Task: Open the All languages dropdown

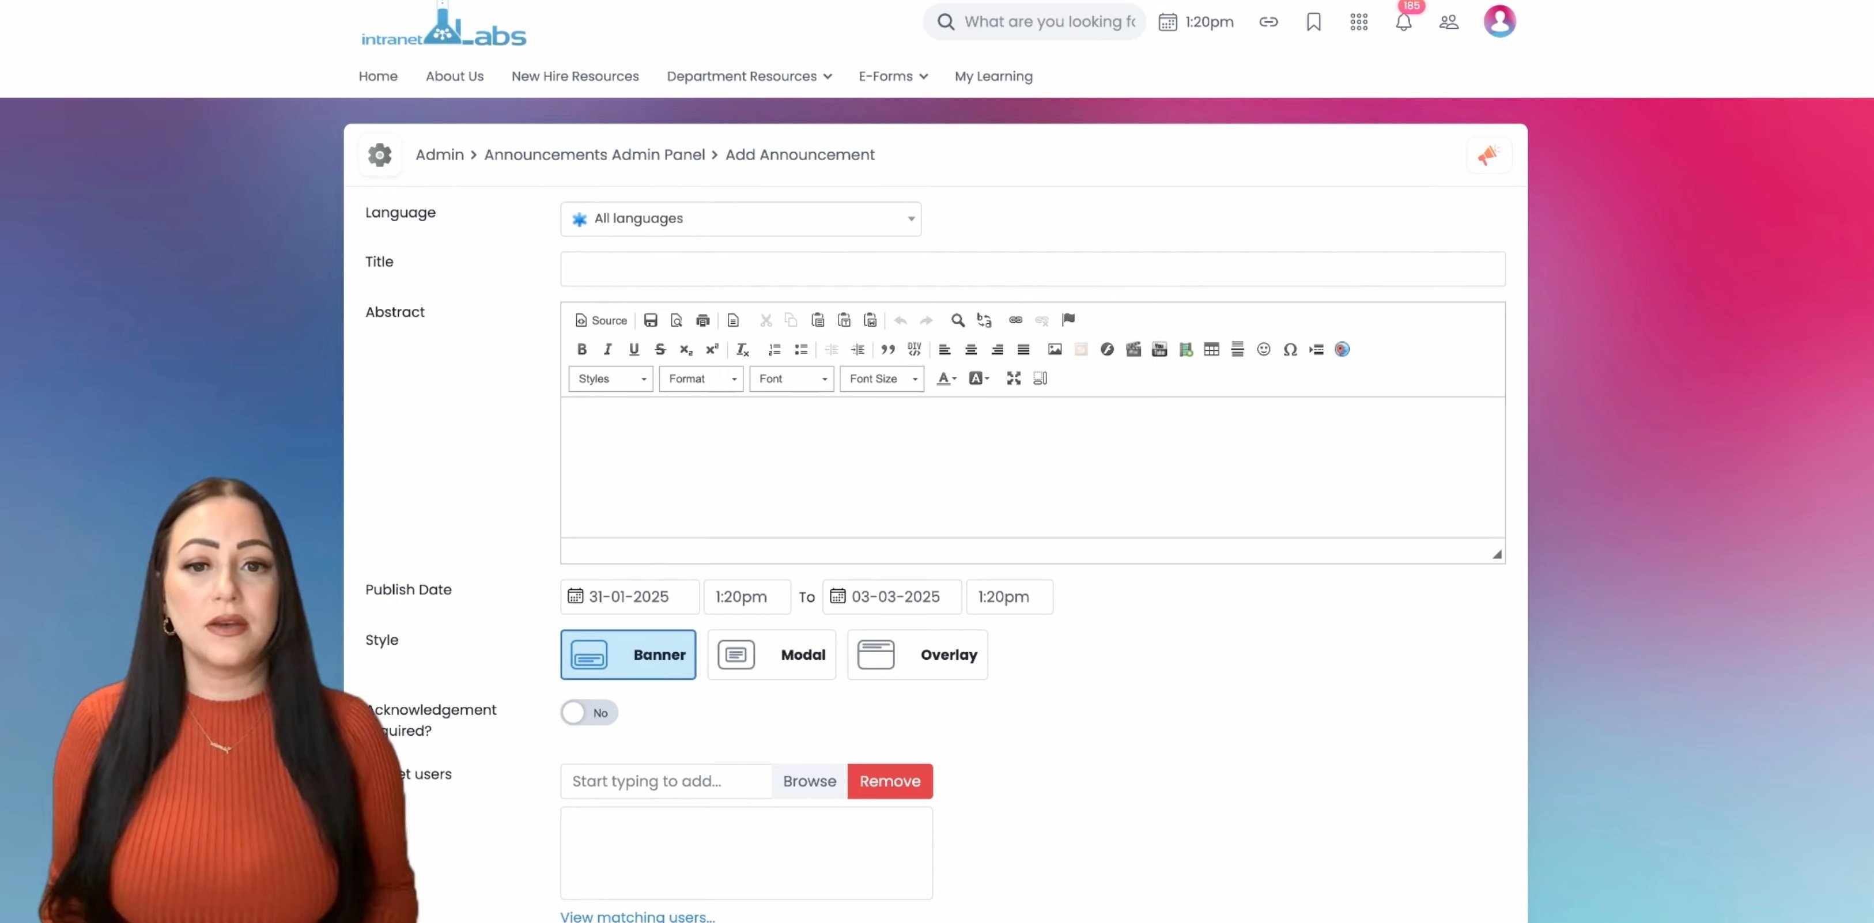Action: tap(740, 219)
